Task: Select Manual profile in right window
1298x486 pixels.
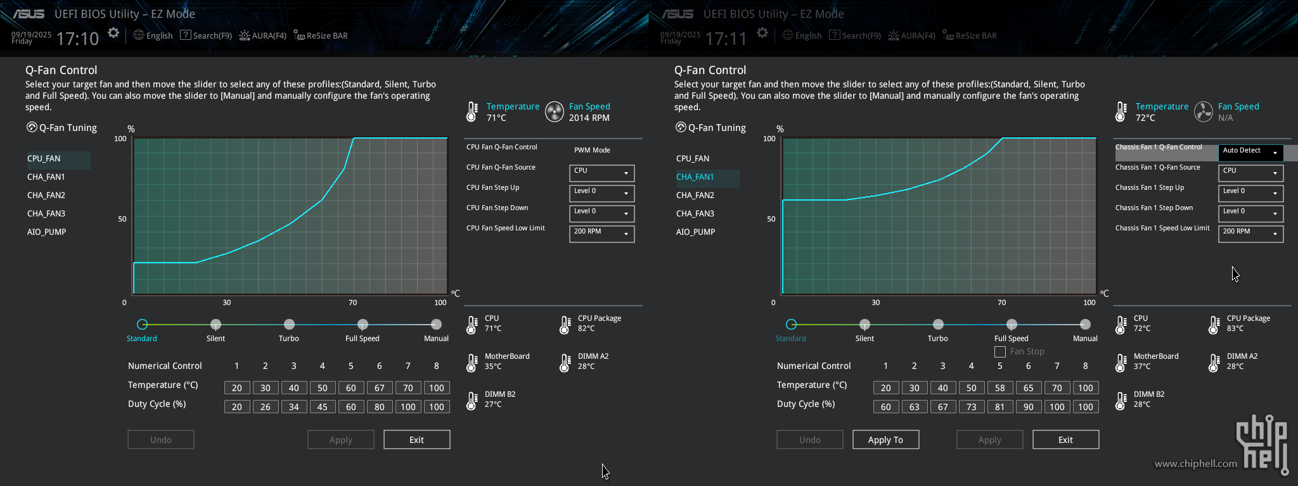Action: [x=1085, y=325]
